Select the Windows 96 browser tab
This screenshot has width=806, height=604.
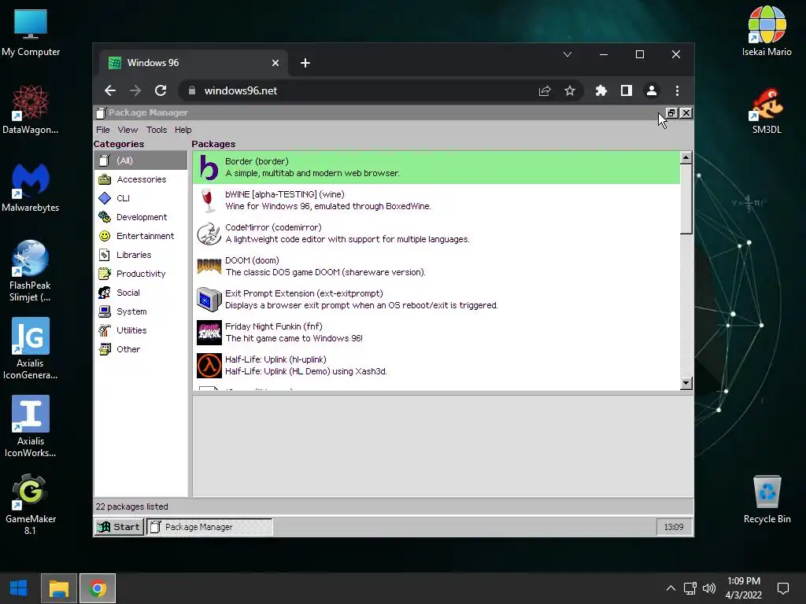[194, 63]
